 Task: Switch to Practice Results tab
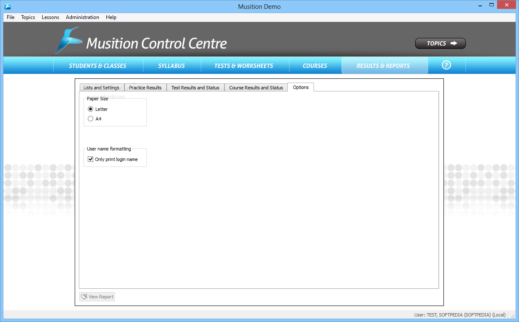point(145,88)
